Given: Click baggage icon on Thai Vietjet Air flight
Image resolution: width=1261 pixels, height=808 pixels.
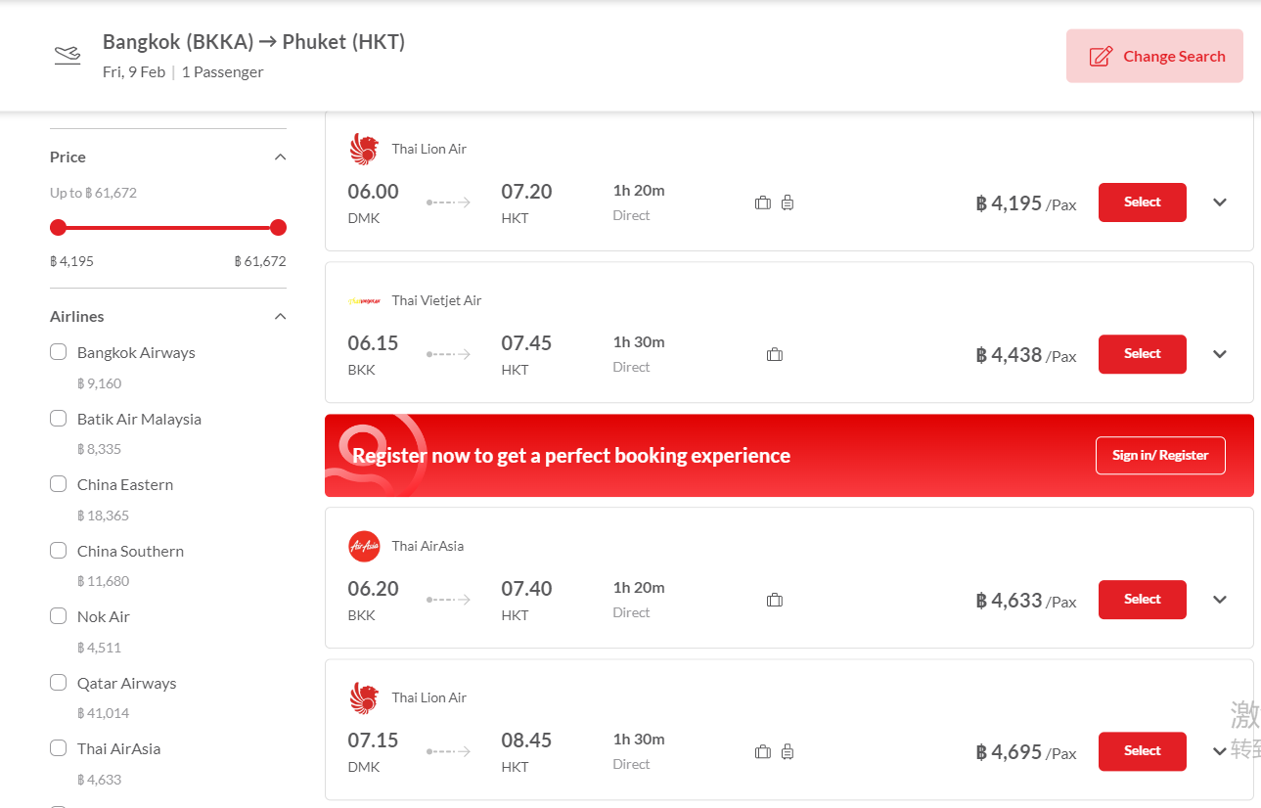Looking at the screenshot, I should pyautogui.click(x=775, y=354).
